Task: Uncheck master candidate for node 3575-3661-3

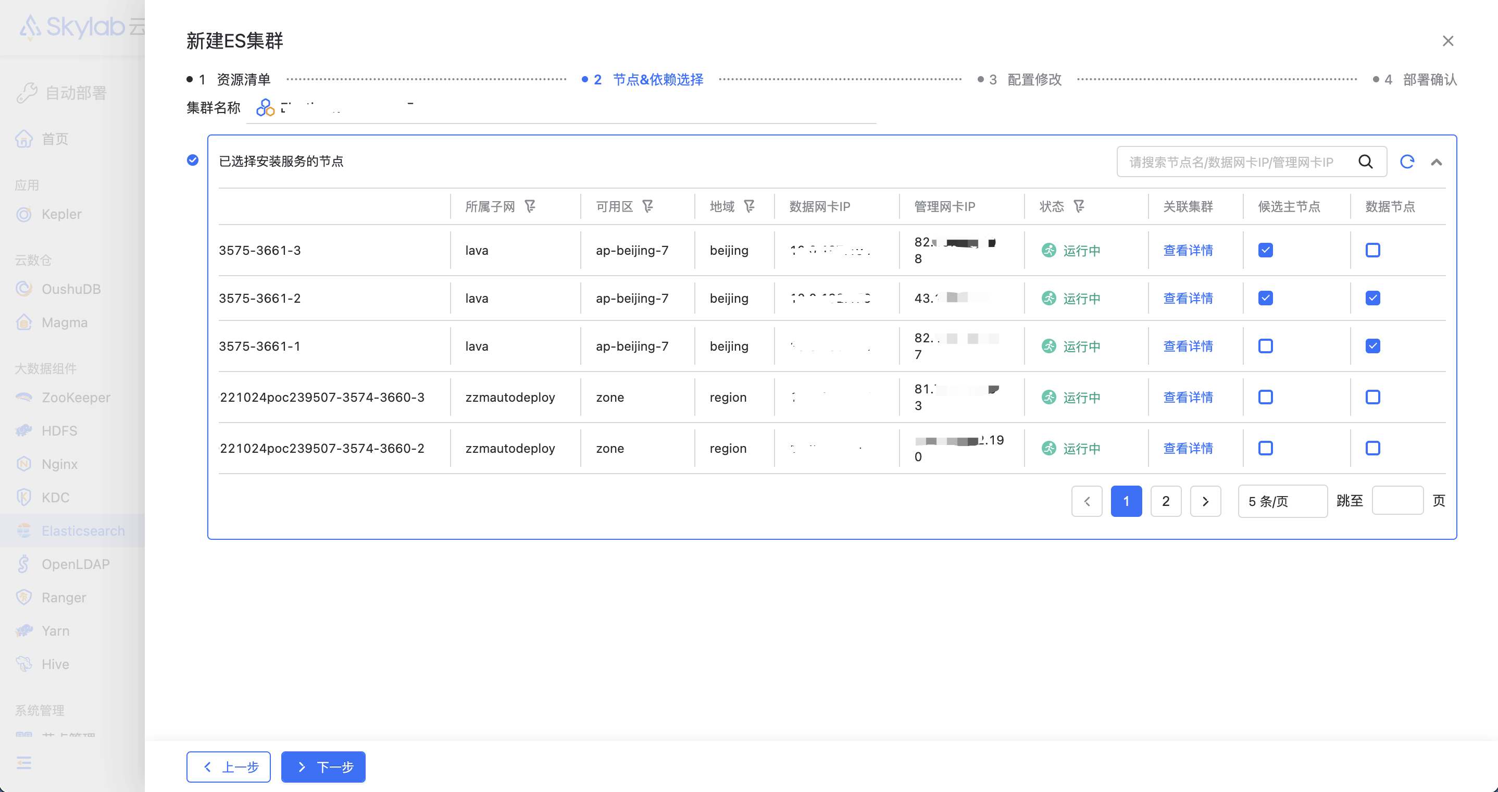Action: tap(1265, 250)
